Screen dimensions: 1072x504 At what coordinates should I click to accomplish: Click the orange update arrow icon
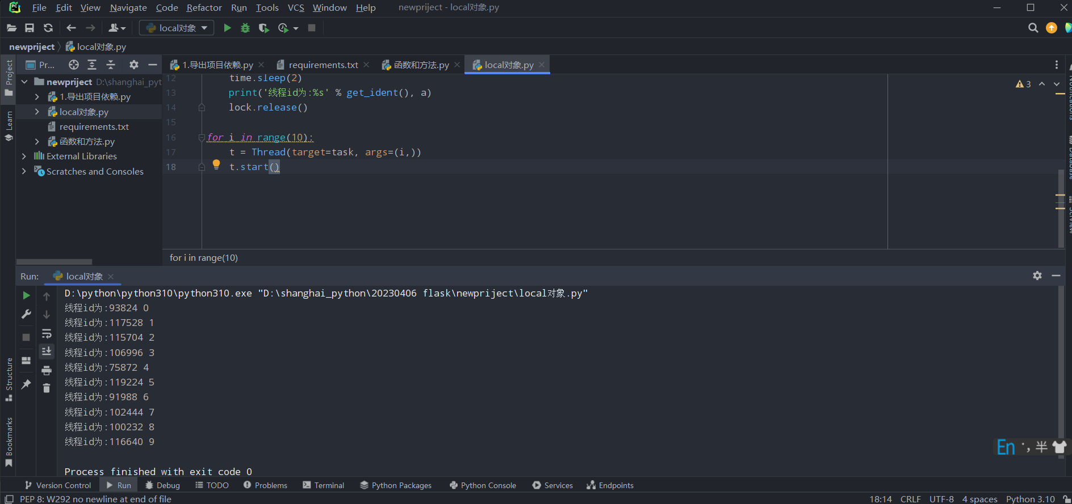tap(1052, 28)
